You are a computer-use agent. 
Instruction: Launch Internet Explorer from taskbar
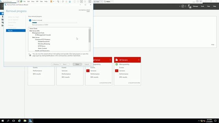coord(19,121)
